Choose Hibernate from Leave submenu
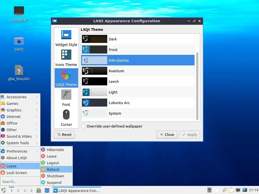 pos(56,150)
